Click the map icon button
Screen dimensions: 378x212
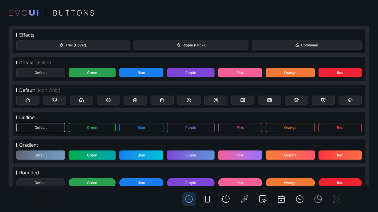tap(243, 100)
